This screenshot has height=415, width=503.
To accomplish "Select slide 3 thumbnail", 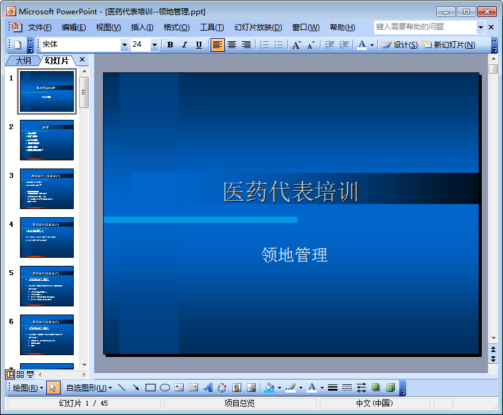I will tap(47, 188).
